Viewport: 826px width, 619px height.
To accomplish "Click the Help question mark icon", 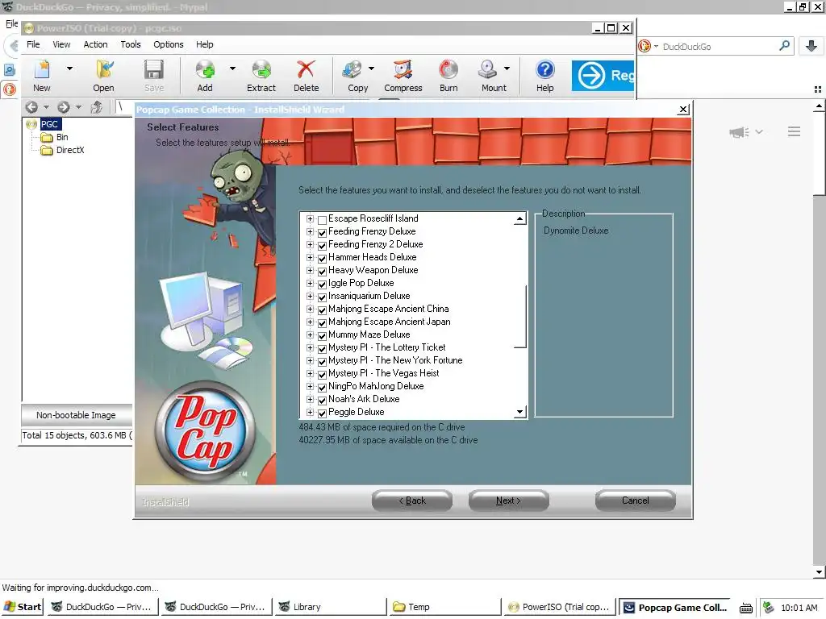I will tap(545, 70).
